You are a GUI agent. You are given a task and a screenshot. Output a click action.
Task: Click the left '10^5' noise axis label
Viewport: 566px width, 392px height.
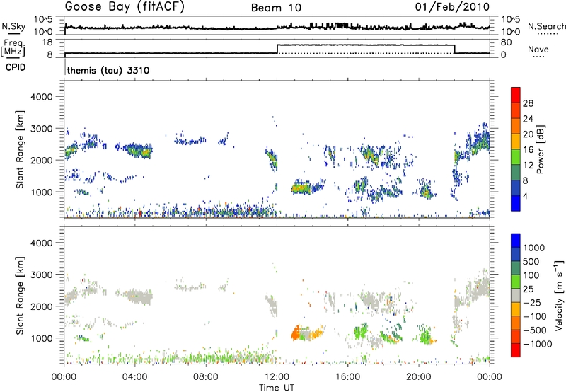coord(43,20)
